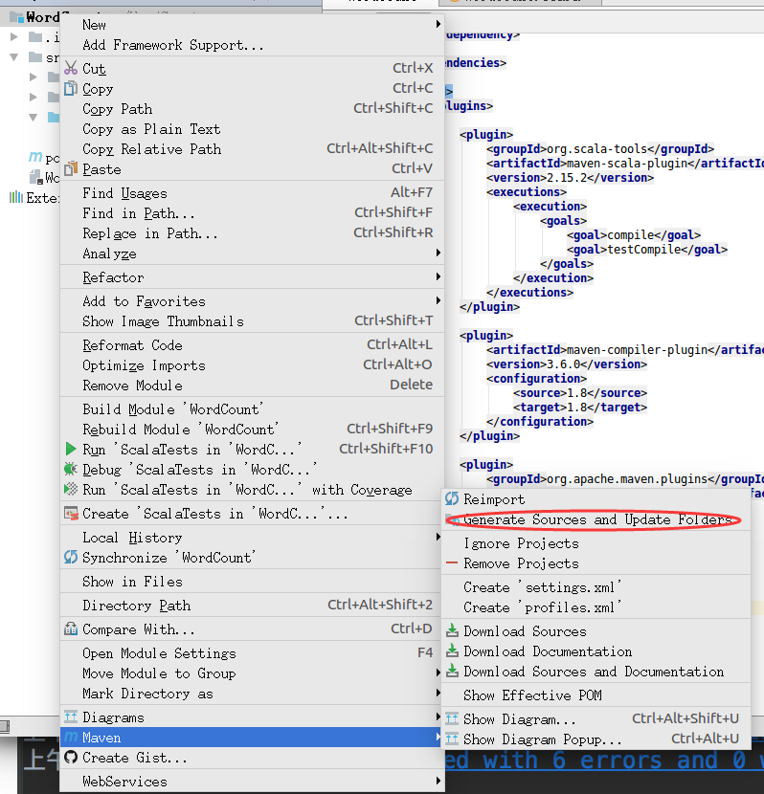The height and width of the screenshot is (794, 764).
Task: Expand the Add to Favorites submenu arrow
Action: 438,300
